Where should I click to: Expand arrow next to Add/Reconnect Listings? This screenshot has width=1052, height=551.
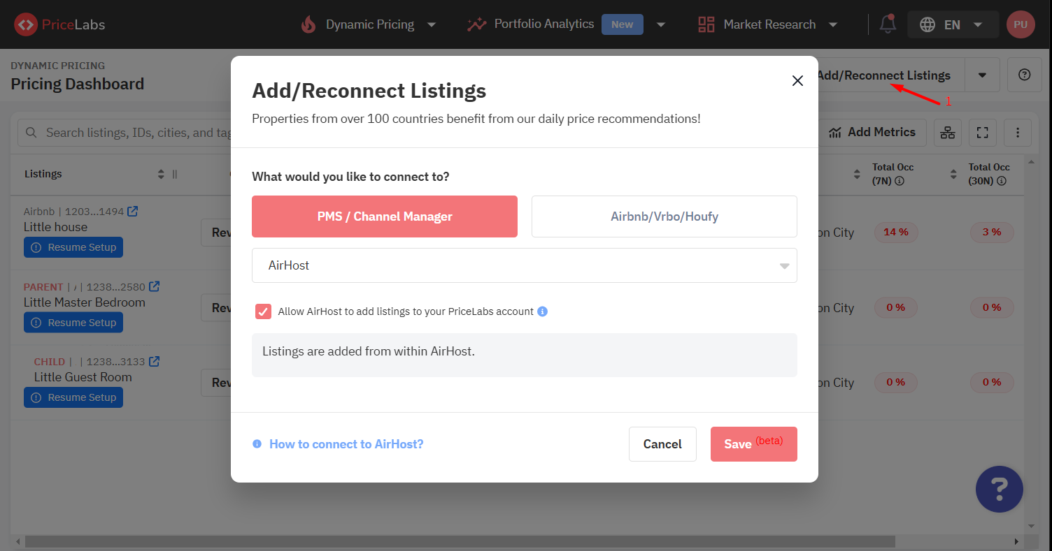982,75
